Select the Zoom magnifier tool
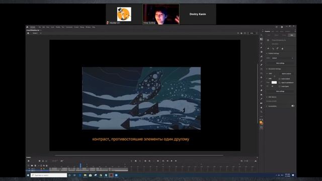The image size is (322, 181). tap(261, 112)
